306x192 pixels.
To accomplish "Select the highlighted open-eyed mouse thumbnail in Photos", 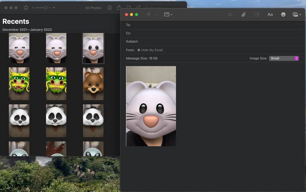I will (x=93, y=48).
